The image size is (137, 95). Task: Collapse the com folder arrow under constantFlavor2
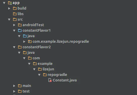[x=24, y=58]
